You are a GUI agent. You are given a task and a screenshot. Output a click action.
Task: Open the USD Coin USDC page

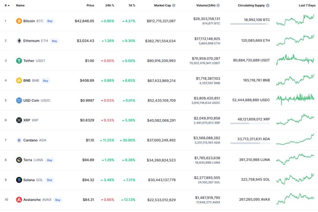(37, 100)
